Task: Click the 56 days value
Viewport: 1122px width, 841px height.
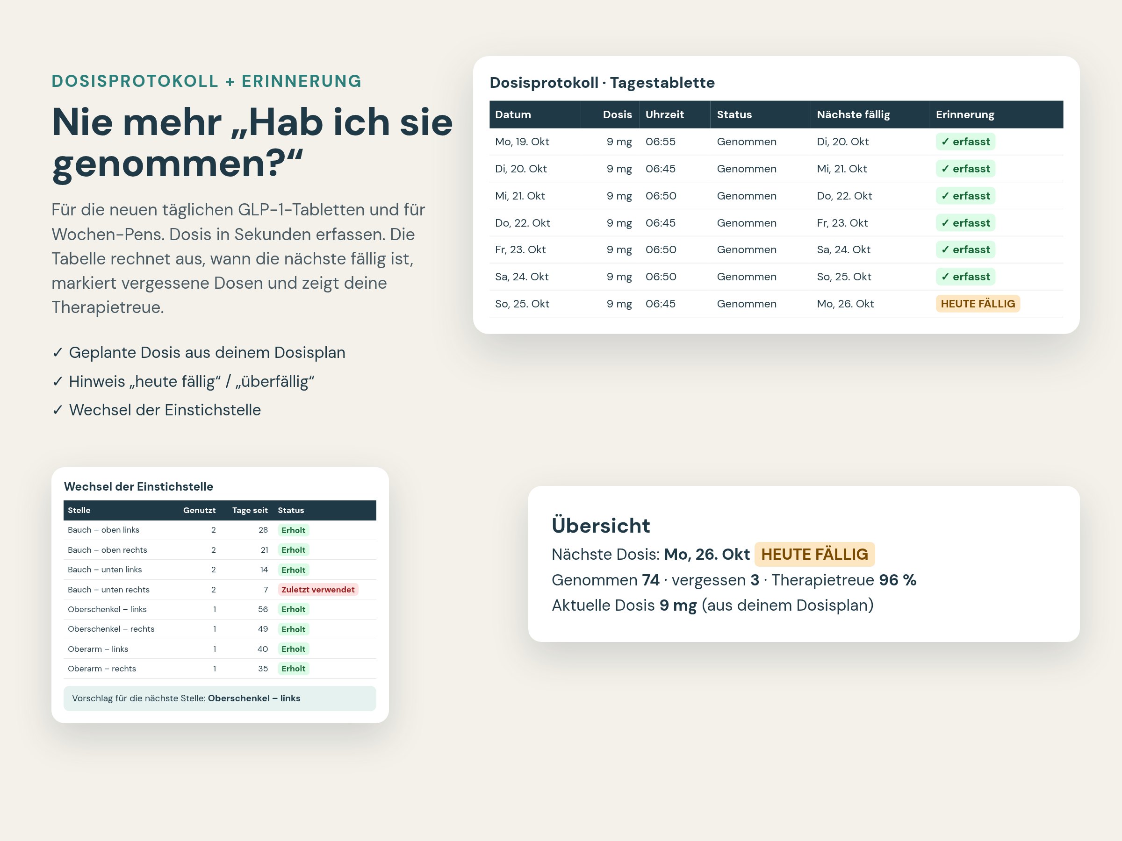Action: [x=263, y=609]
